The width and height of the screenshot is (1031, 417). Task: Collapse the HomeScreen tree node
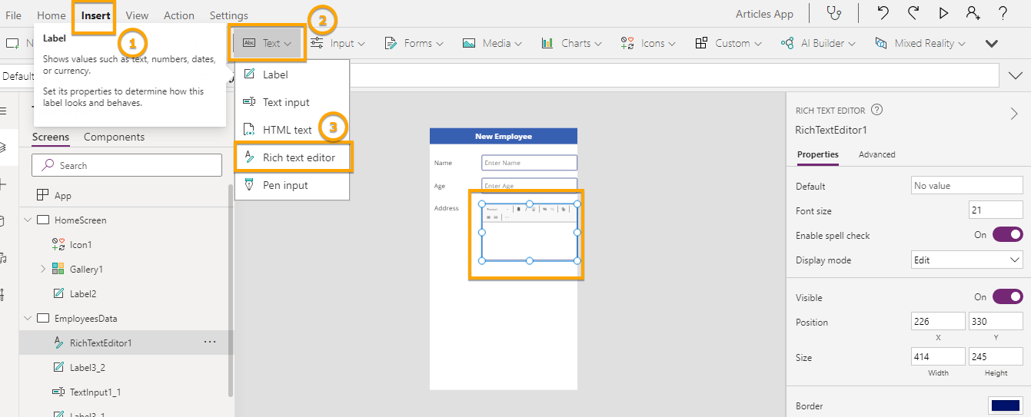[28, 220]
